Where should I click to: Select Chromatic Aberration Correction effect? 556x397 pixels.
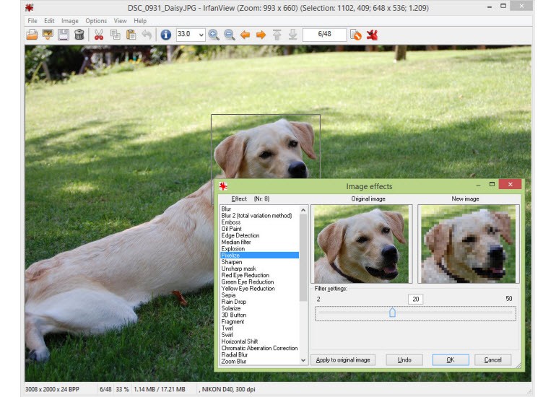(259, 348)
